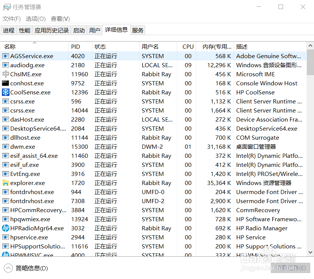
Task: Sort by the 名称 column header
Action: 34,46
